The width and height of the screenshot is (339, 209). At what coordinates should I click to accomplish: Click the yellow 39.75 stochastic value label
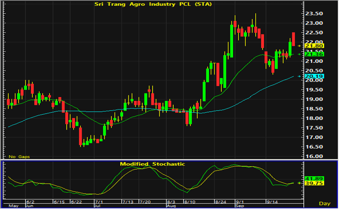coord(314,183)
